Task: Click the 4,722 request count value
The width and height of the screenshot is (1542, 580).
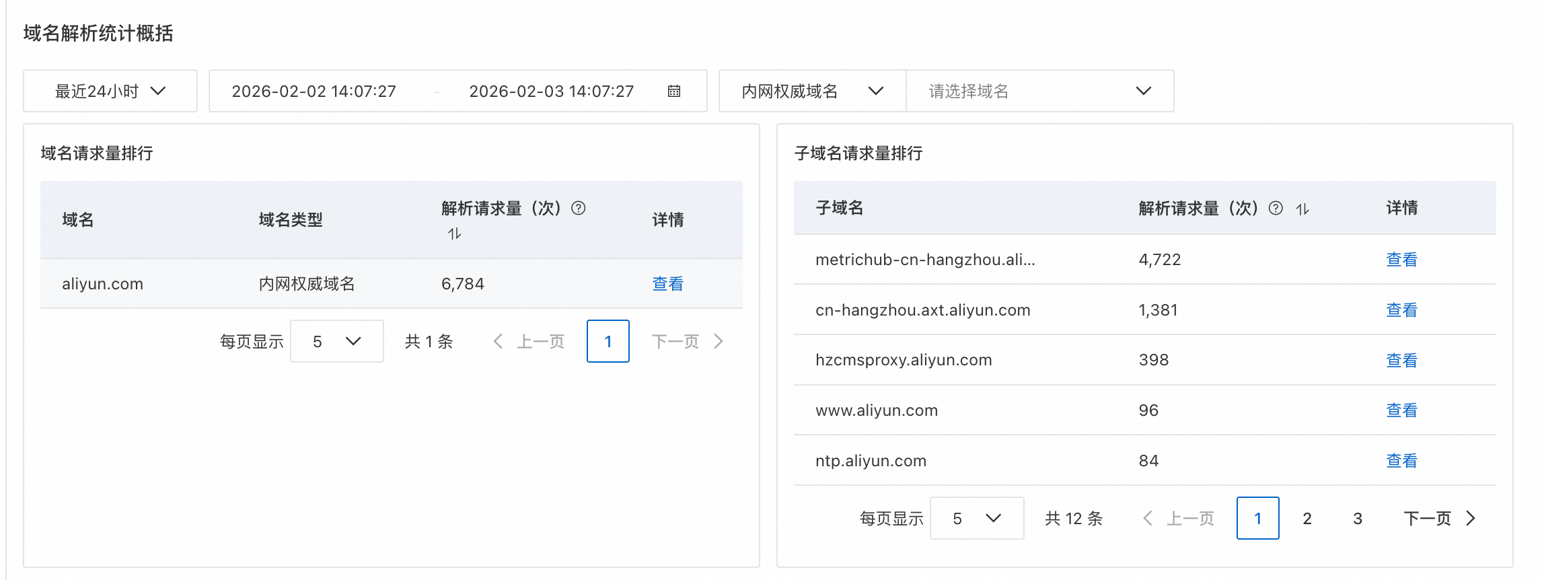Action: click(x=1160, y=260)
